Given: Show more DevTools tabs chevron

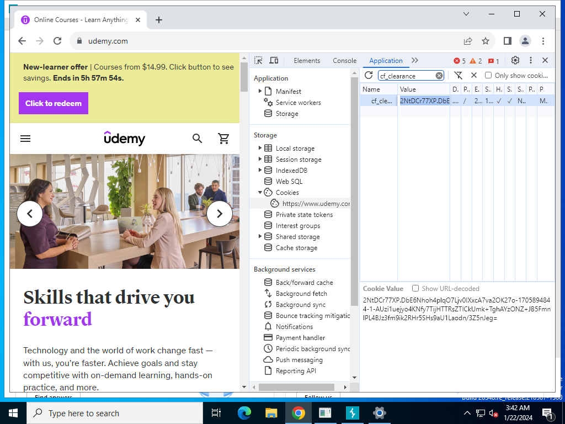Looking at the screenshot, I should click(415, 60).
